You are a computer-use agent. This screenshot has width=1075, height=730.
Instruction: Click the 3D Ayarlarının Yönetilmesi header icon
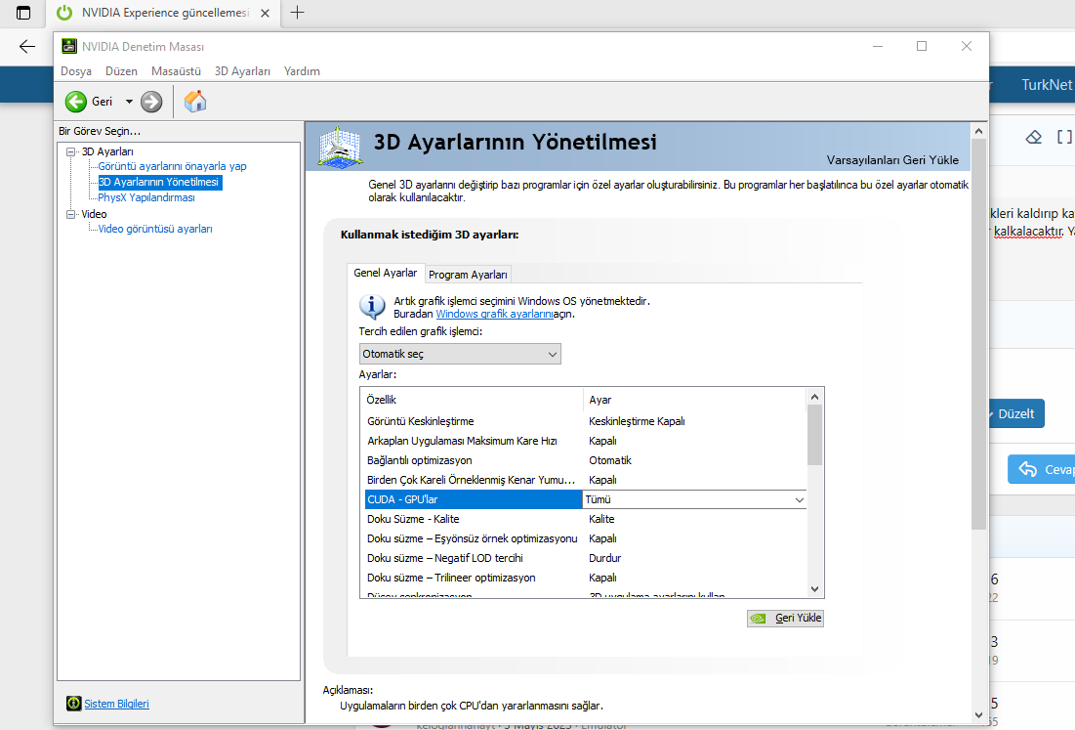point(340,147)
